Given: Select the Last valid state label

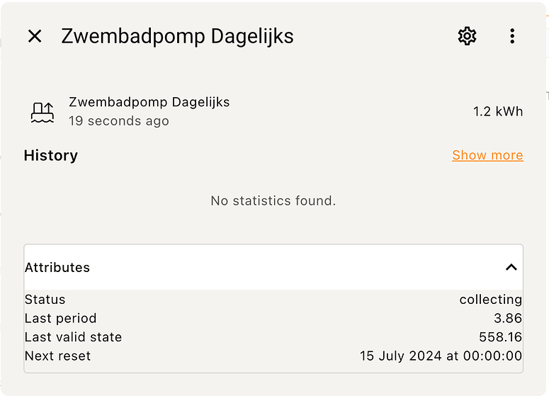Looking at the screenshot, I should click(73, 337).
